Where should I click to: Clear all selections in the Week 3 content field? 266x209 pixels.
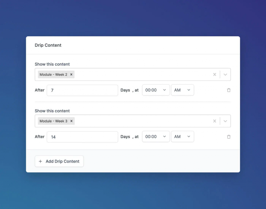point(215,121)
